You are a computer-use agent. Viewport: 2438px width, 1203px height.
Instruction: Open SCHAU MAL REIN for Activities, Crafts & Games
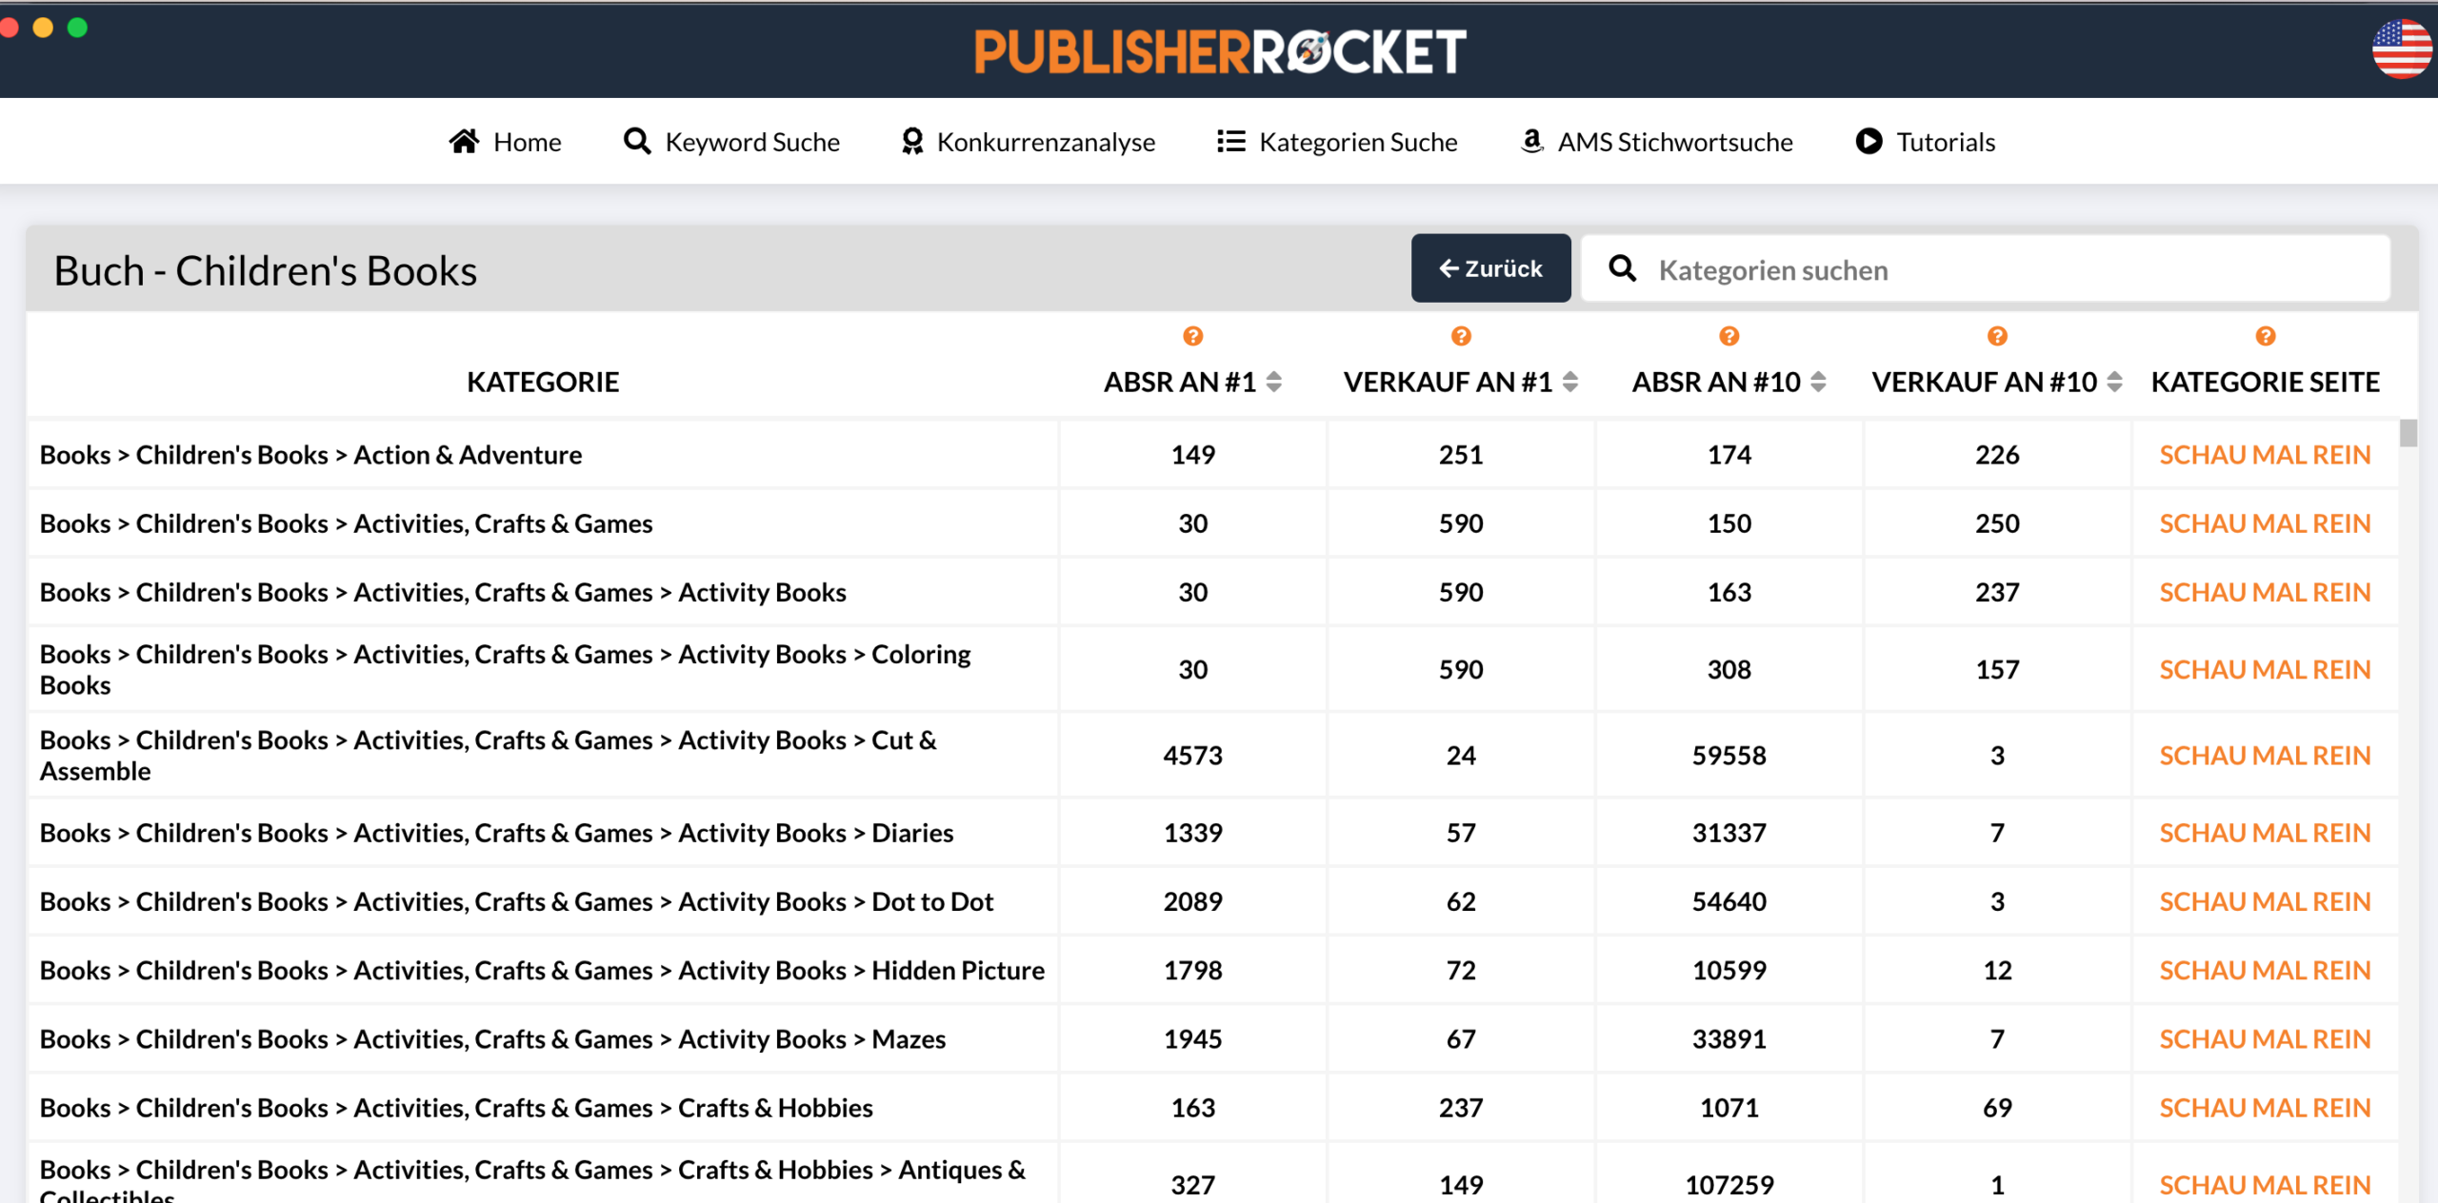pos(2265,523)
